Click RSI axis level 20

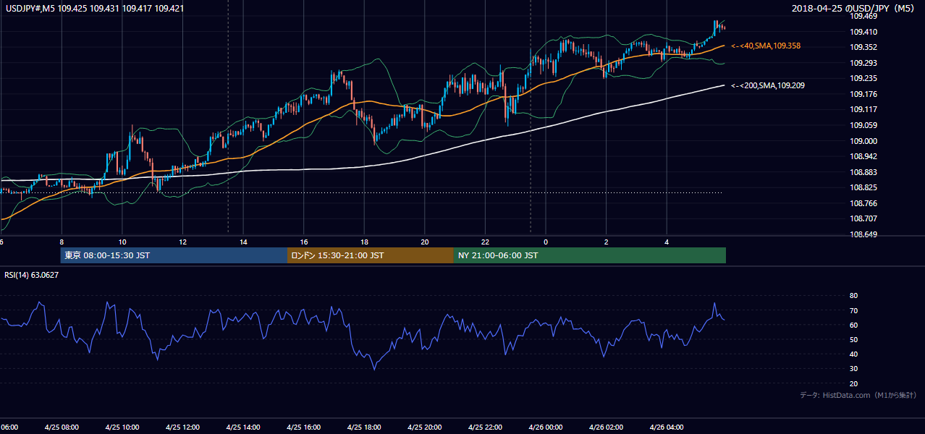point(854,383)
